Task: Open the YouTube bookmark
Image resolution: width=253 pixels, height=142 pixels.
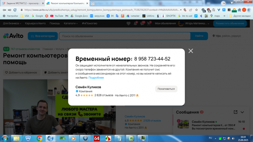Action: pyautogui.click(x=57, y=16)
